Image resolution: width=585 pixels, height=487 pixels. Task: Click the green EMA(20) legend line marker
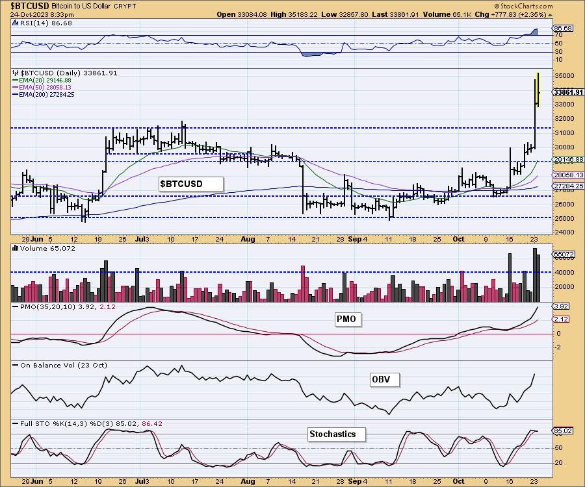point(16,80)
